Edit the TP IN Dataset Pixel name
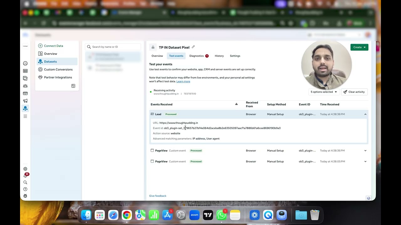401x225 pixels. coord(193,47)
